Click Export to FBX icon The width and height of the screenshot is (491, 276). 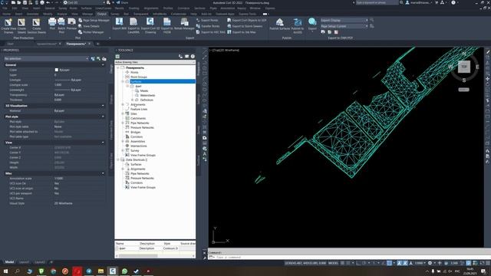coord(167,21)
